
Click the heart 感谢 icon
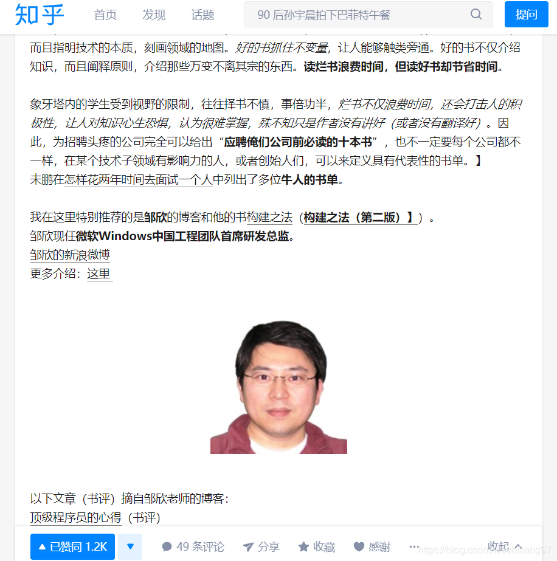359,546
